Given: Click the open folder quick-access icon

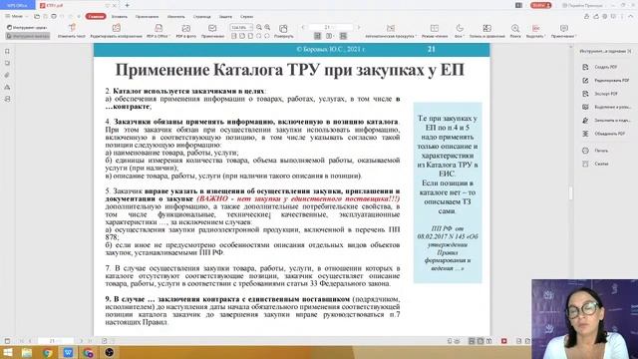Looking at the screenshot, I should [37, 16].
